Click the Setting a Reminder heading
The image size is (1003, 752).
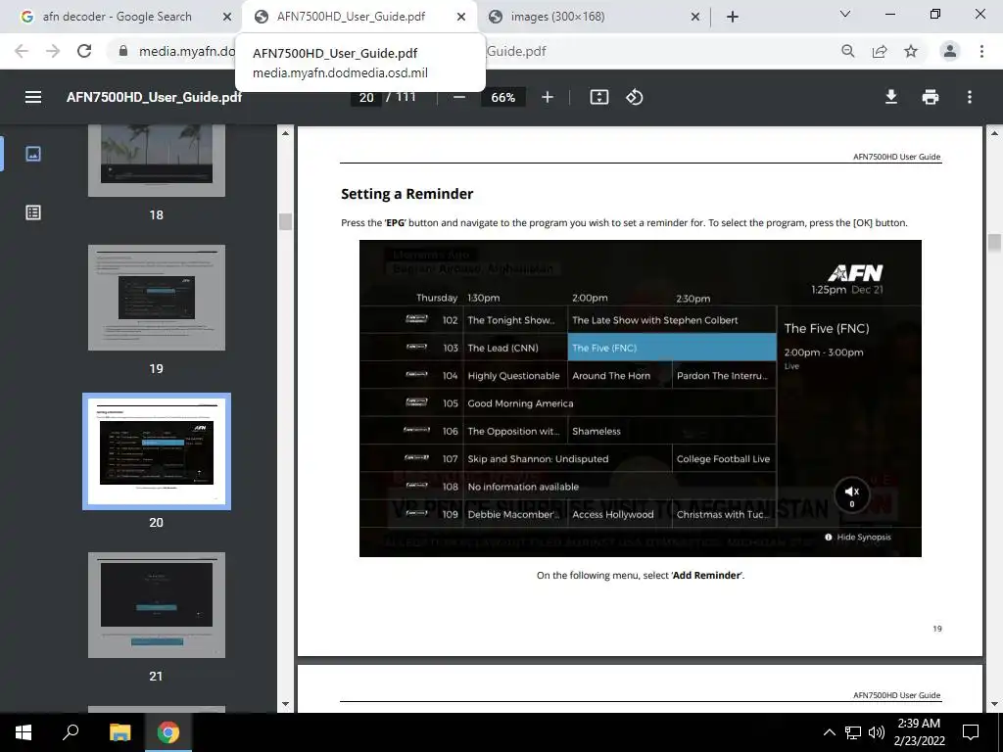point(406,194)
